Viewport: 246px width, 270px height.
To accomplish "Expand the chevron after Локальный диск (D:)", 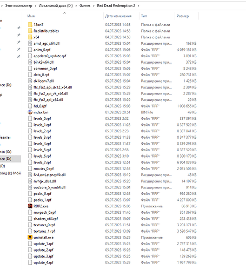I will (76, 6).
